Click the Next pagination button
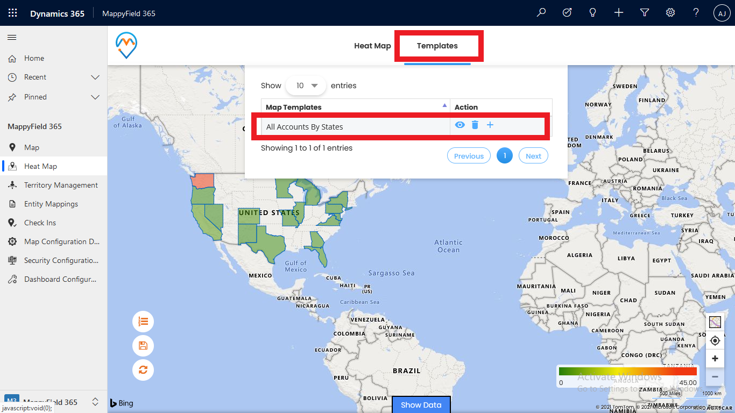This screenshot has height=413, width=735. click(x=533, y=156)
